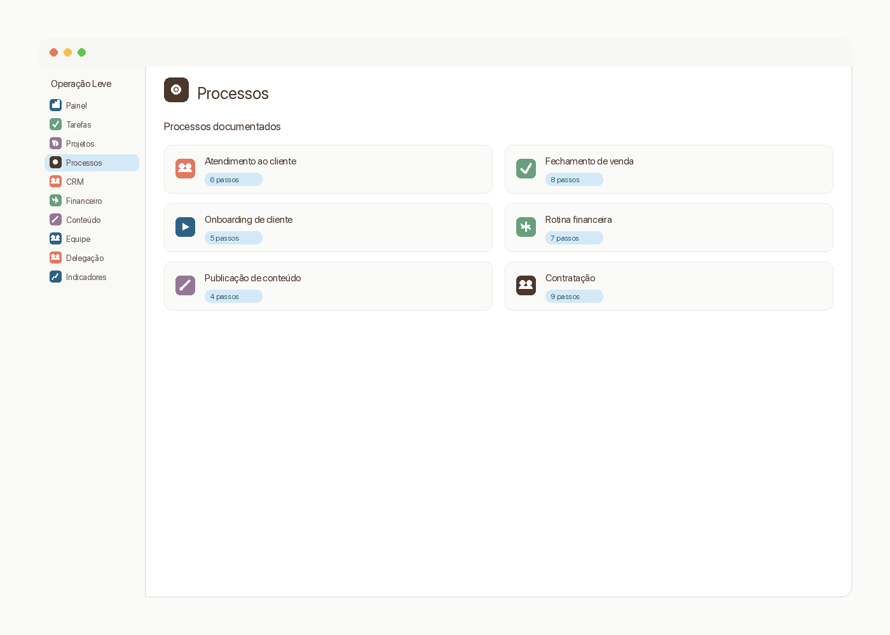The width and height of the screenshot is (890, 635).
Task: Open the Financeiro section
Action: [92, 201]
